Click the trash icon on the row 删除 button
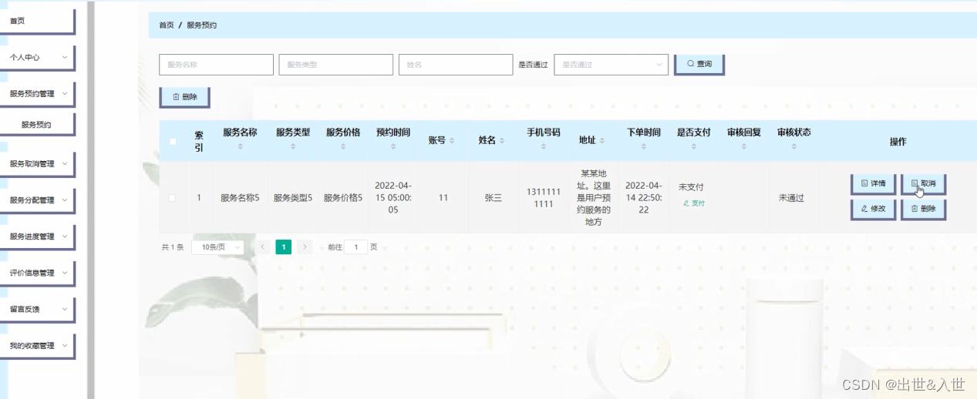Image resolution: width=977 pixels, height=399 pixels. tap(914, 208)
